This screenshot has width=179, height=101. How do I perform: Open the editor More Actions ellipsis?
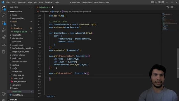175,7
